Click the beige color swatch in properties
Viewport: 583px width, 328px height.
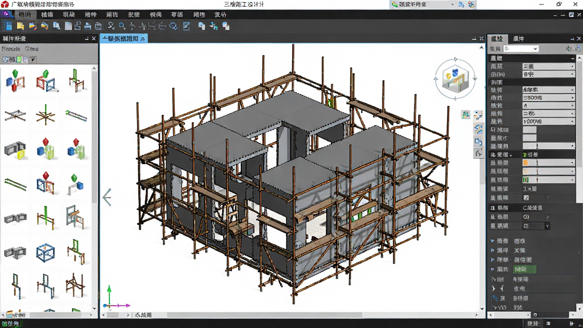pyautogui.click(x=525, y=171)
